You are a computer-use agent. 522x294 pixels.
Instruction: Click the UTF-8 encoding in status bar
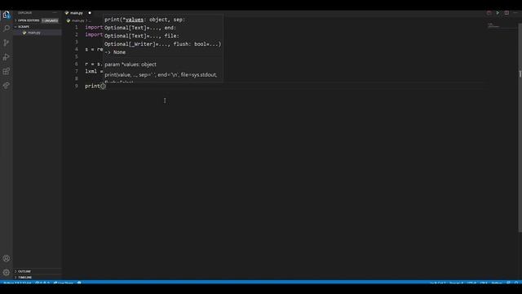(471, 283)
